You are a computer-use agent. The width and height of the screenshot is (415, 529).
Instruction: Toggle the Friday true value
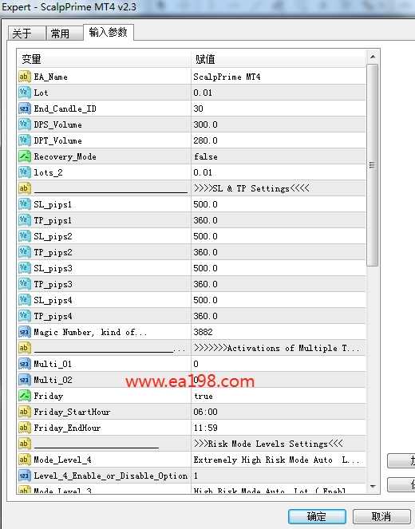[279, 396]
